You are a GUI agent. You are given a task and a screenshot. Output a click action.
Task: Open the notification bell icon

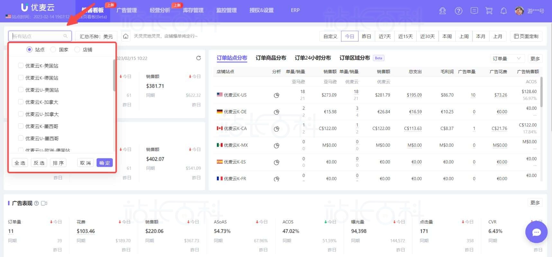[503, 11]
